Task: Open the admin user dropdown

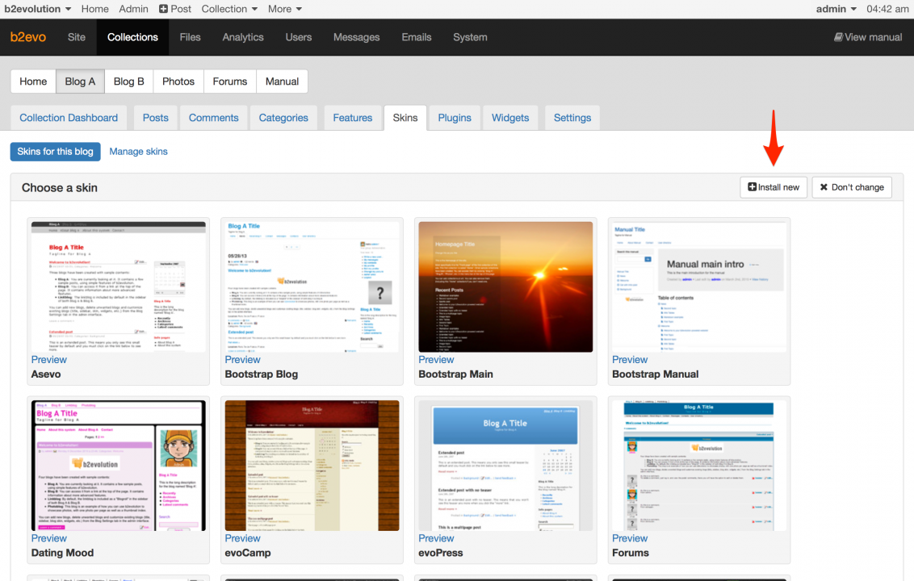Action: [836, 9]
